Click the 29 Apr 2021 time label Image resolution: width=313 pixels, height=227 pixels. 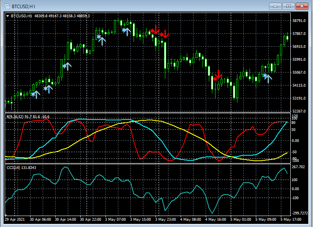[x=15, y=220]
